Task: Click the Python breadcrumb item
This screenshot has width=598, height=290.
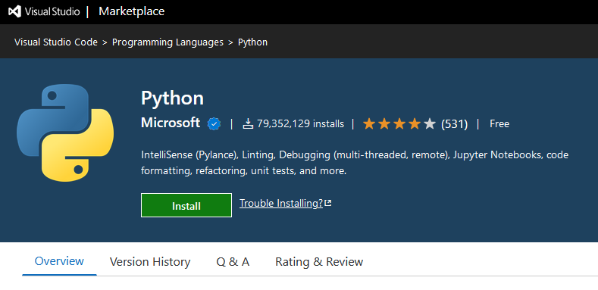Action: pos(252,42)
